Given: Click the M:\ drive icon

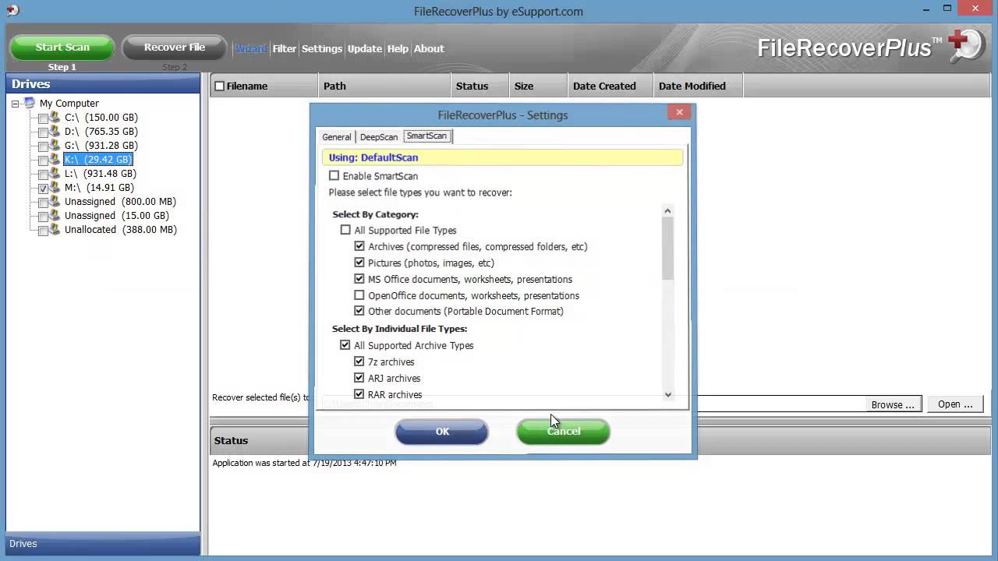Looking at the screenshot, I should click(55, 187).
